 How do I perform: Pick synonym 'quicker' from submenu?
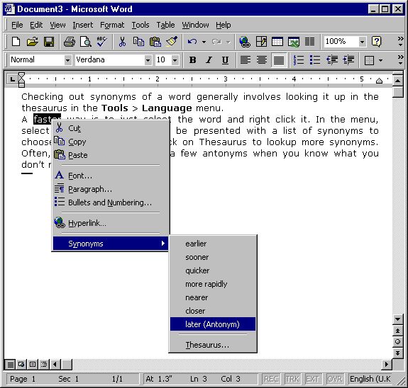(213, 270)
